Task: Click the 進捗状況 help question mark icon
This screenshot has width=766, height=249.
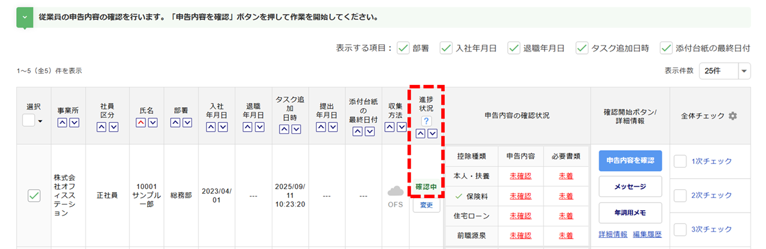Action: [427, 121]
